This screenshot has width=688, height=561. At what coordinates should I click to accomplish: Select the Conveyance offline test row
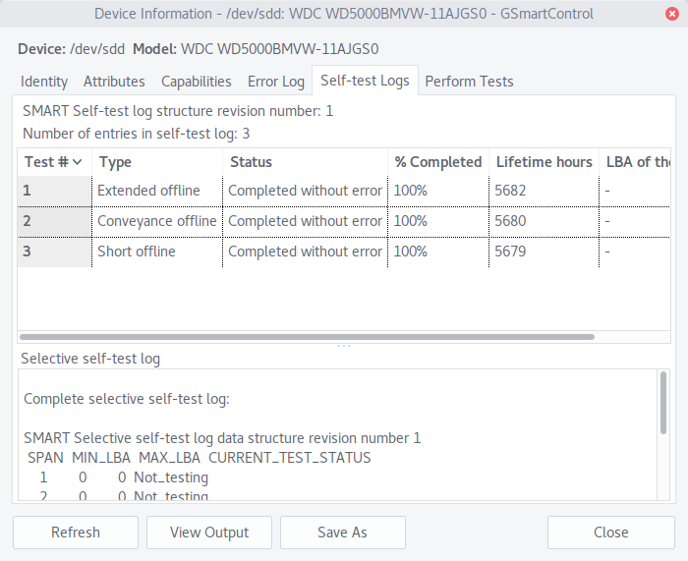344,221
